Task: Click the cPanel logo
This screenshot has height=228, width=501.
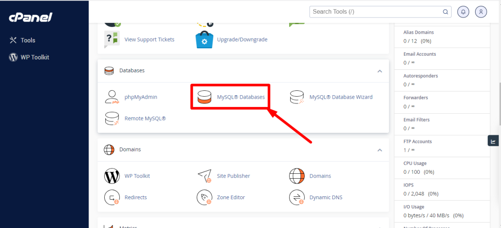Action: (x=30, y=17)
